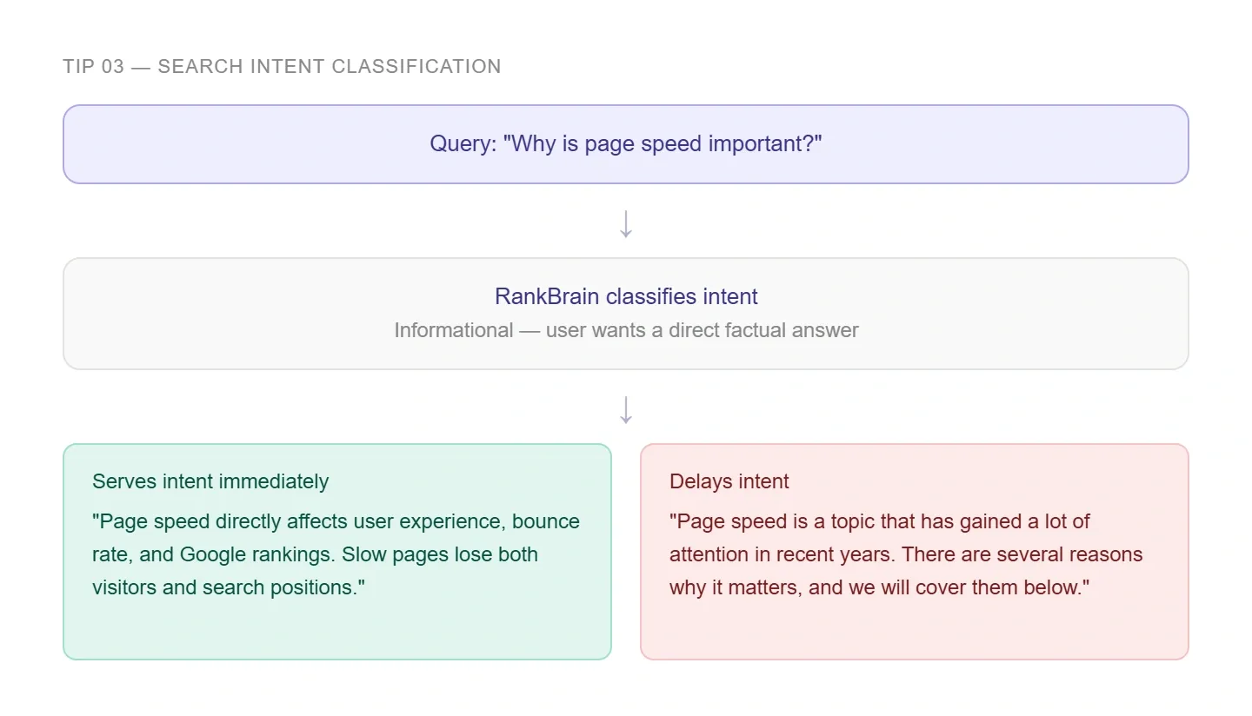Click the "RankBrain classifies intent" title

[x=626, y=296]
